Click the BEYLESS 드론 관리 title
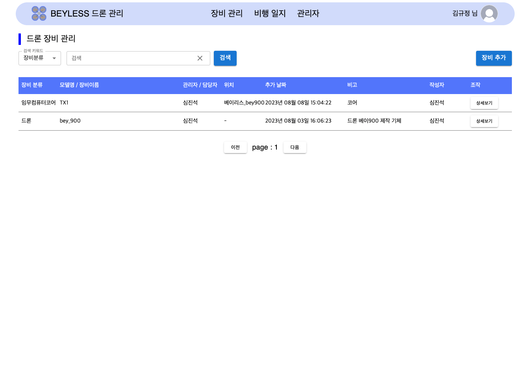The width and height of the screenshot is (530, 366). click(x=87, y=13)
